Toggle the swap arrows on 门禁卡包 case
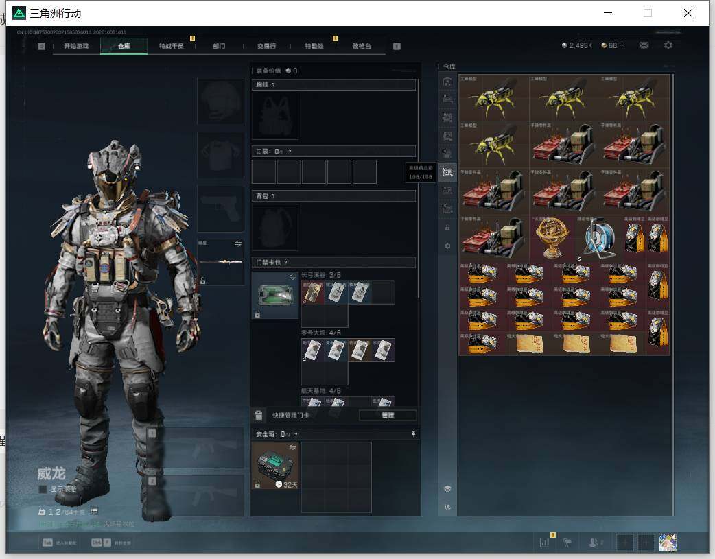The height and width of the screenshot is (559, 715). [292, 277]
